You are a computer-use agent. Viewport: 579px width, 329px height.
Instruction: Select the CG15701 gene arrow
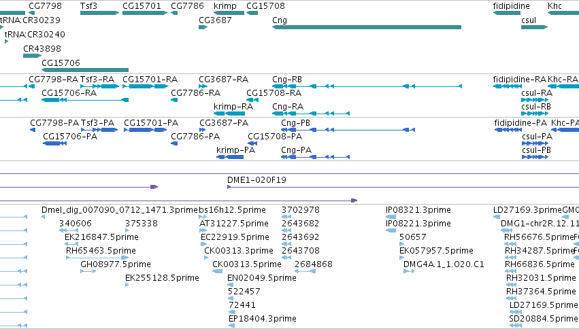point(145,13)
